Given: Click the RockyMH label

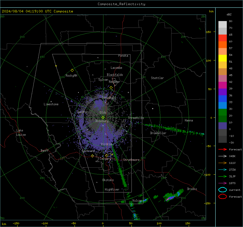Looking at the screenshot, I should pos(71,76).
